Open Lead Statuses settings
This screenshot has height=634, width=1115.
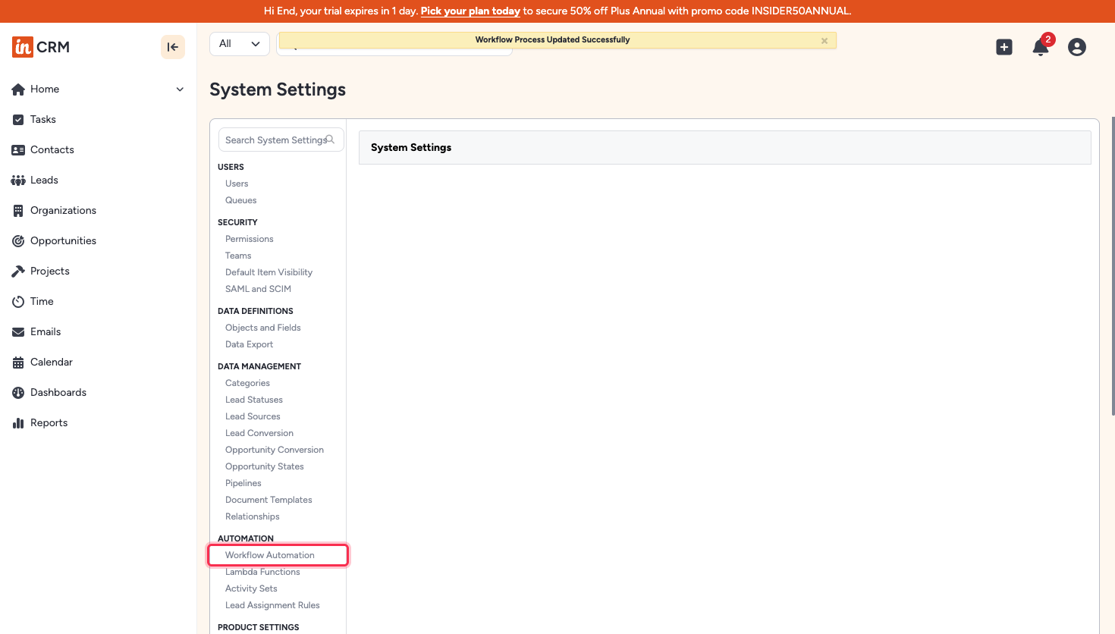253,400
